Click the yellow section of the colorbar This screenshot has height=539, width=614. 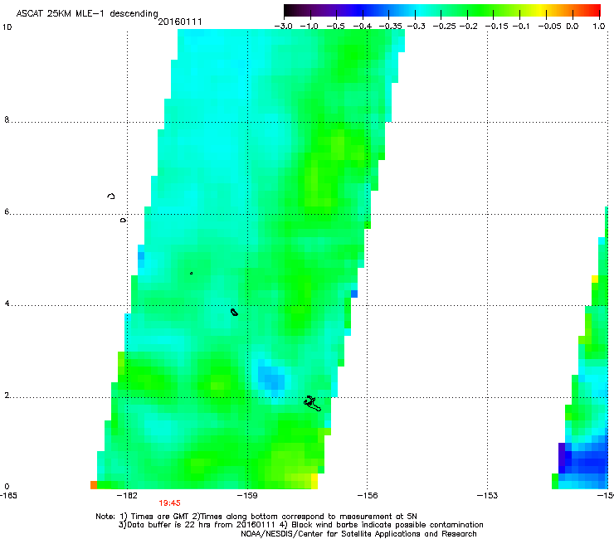(x=540, y=11)
